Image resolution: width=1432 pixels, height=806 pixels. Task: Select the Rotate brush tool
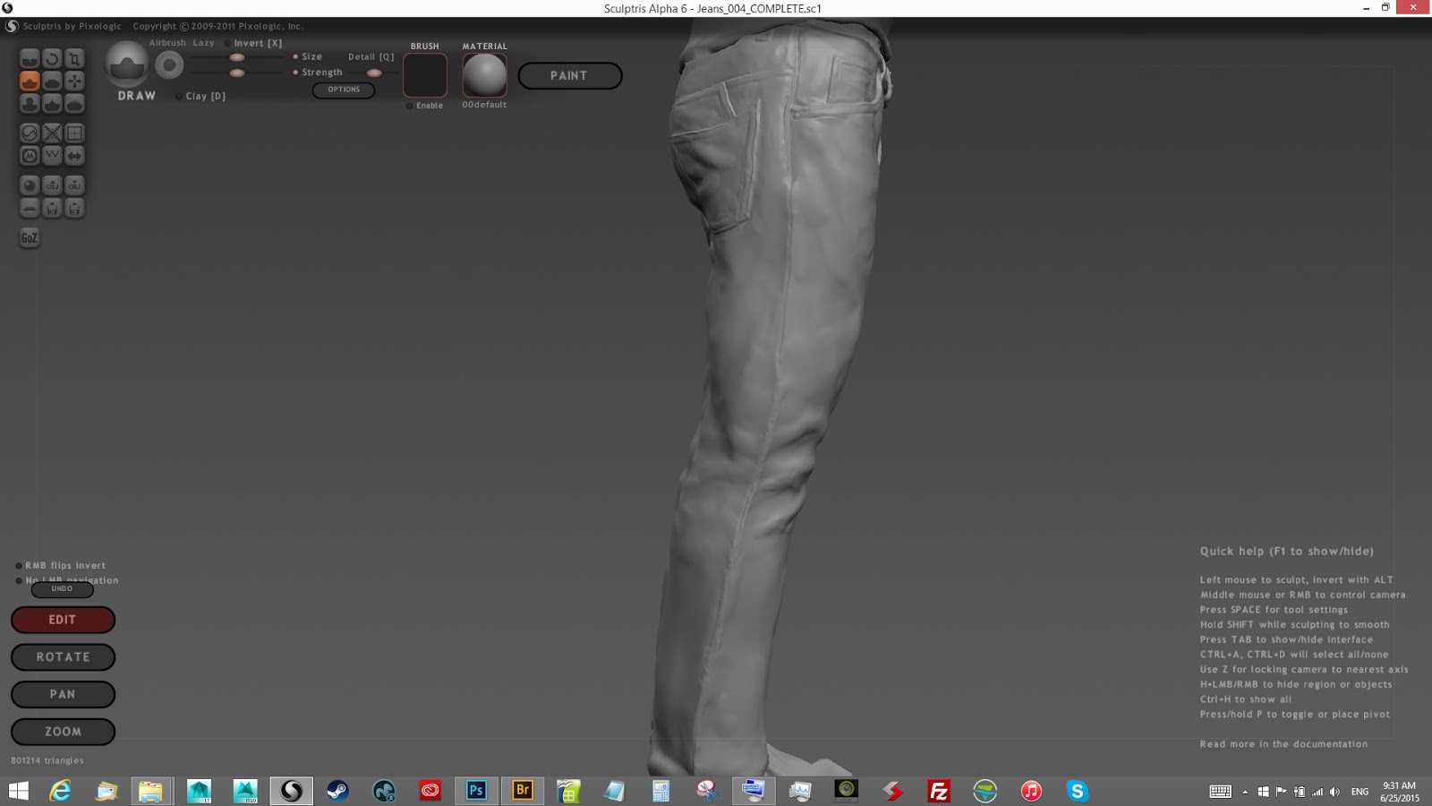[x=52, y=59]
